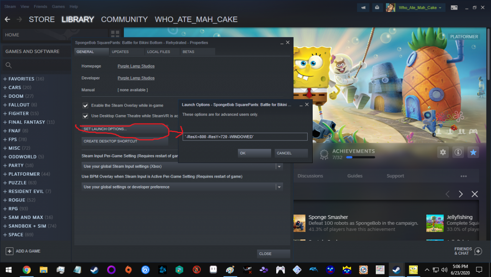491x277 pixels.
Task: Disable the Steam Overlay while in-game checkbox
Action: click(86, 106)
